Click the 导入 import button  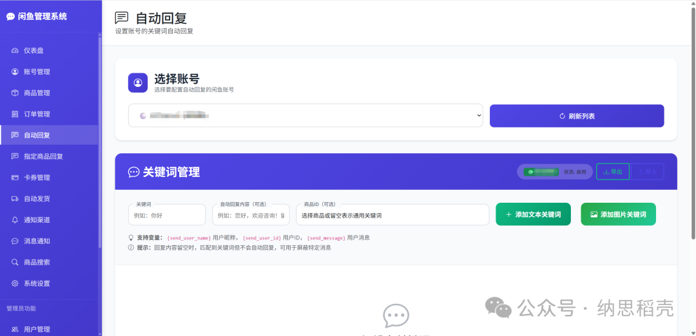click(x=647, y=172)
